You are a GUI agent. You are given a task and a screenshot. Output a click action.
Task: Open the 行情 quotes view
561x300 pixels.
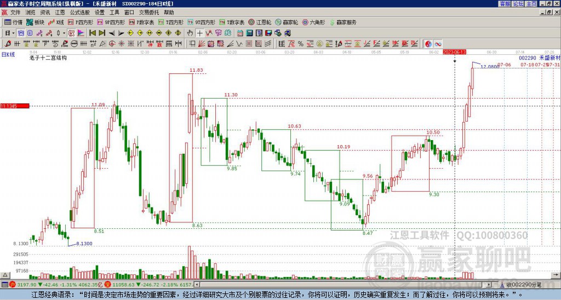coord(14,22)
